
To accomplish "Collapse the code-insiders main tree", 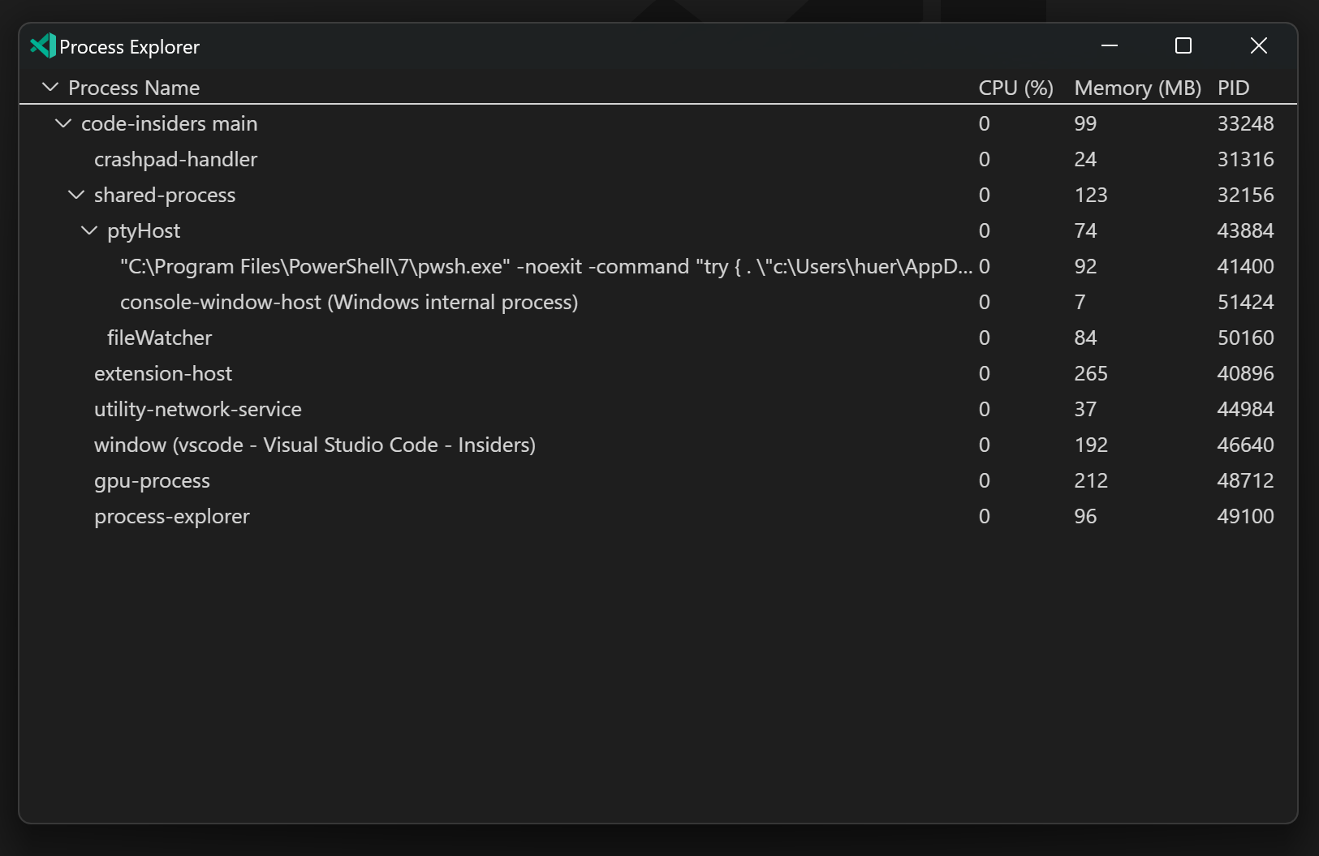I will (x=63, y=123).
